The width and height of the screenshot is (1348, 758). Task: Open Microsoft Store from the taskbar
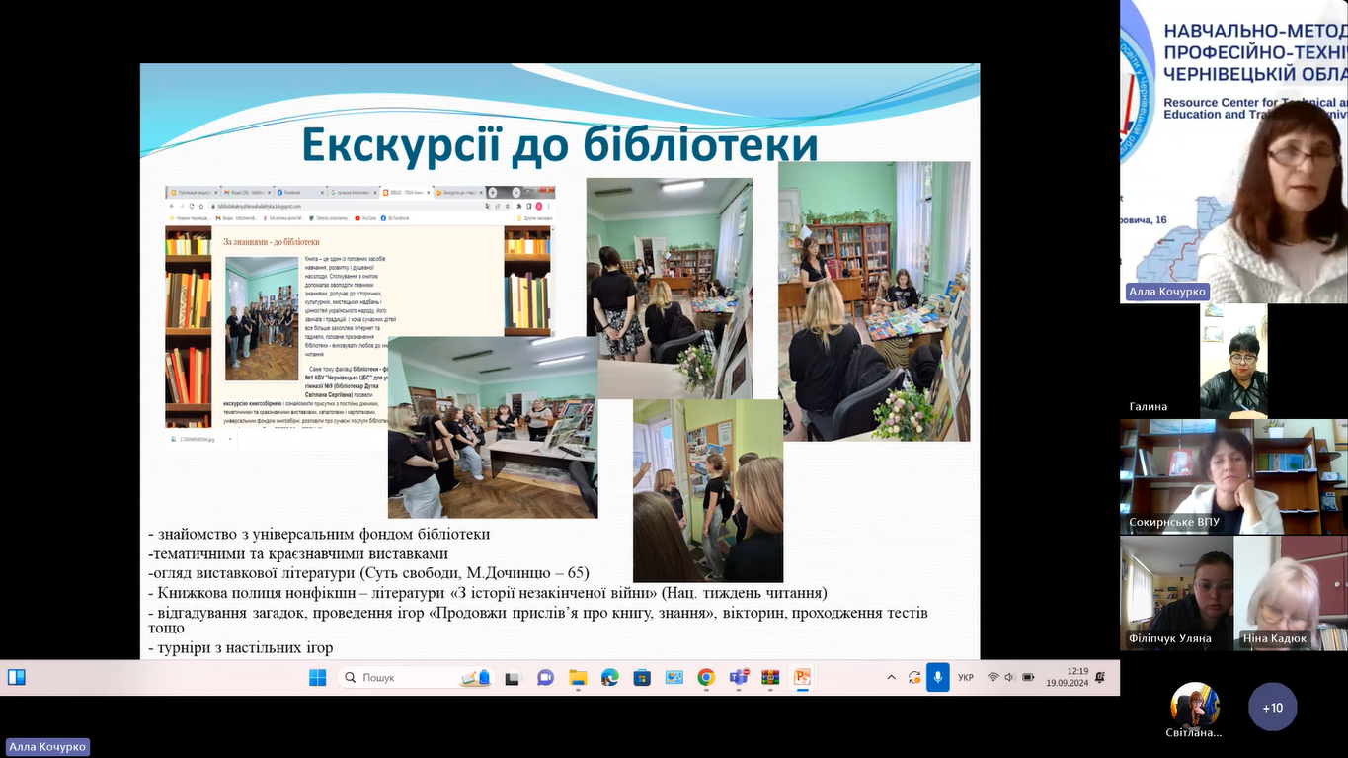point(642,678)
